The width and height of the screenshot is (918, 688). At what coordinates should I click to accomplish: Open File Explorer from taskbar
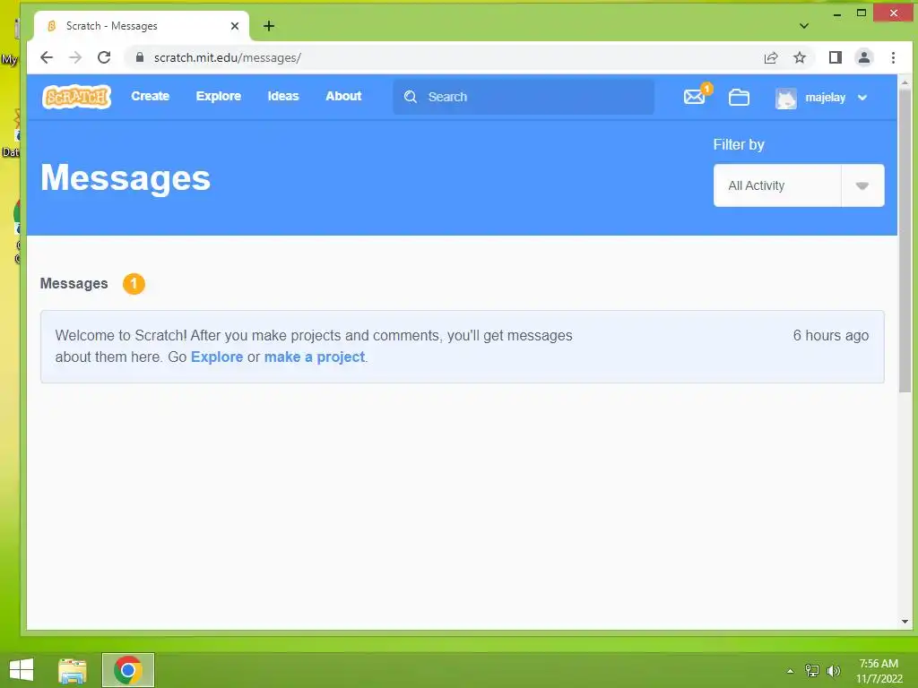(x=73, y=670)
